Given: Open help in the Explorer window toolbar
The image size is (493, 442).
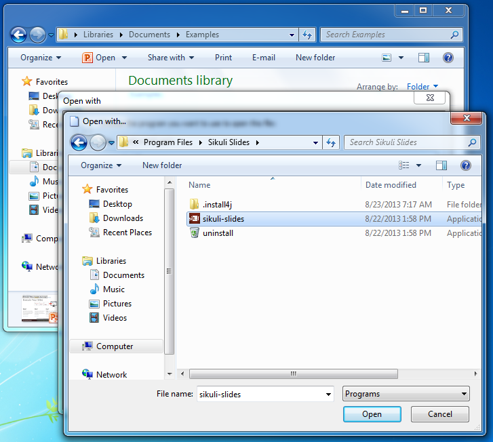Looking at the screenshot, I should tap(448, 58).
